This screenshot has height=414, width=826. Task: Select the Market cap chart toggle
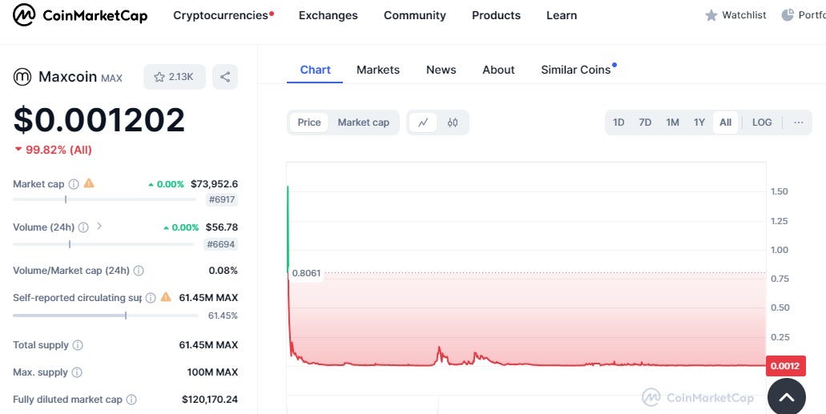[x=364, y=123]
